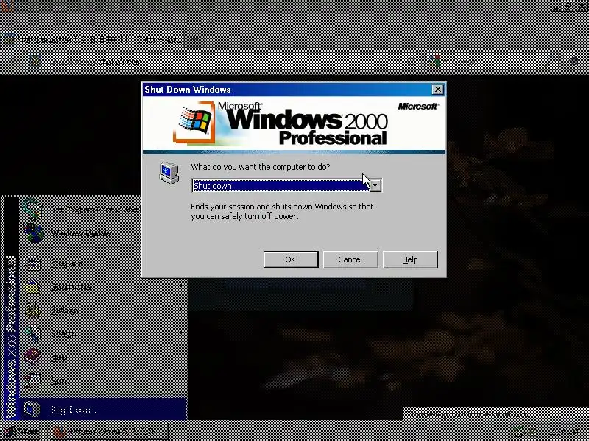Click the Firefox logo in title bar
This screenshot has width=589, height=441.
tap(7, 7)
